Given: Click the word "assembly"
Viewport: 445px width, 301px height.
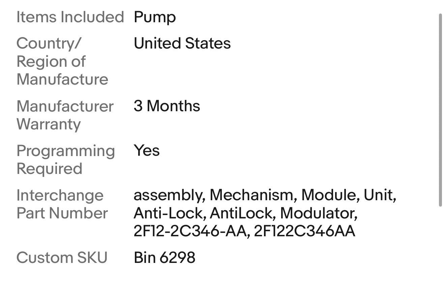Looking at the screenshot, I should 169,196.
